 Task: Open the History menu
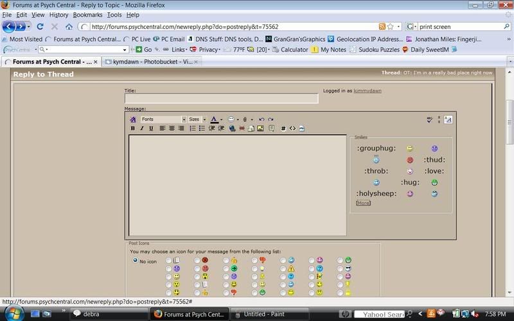click(x=58, y=15)
